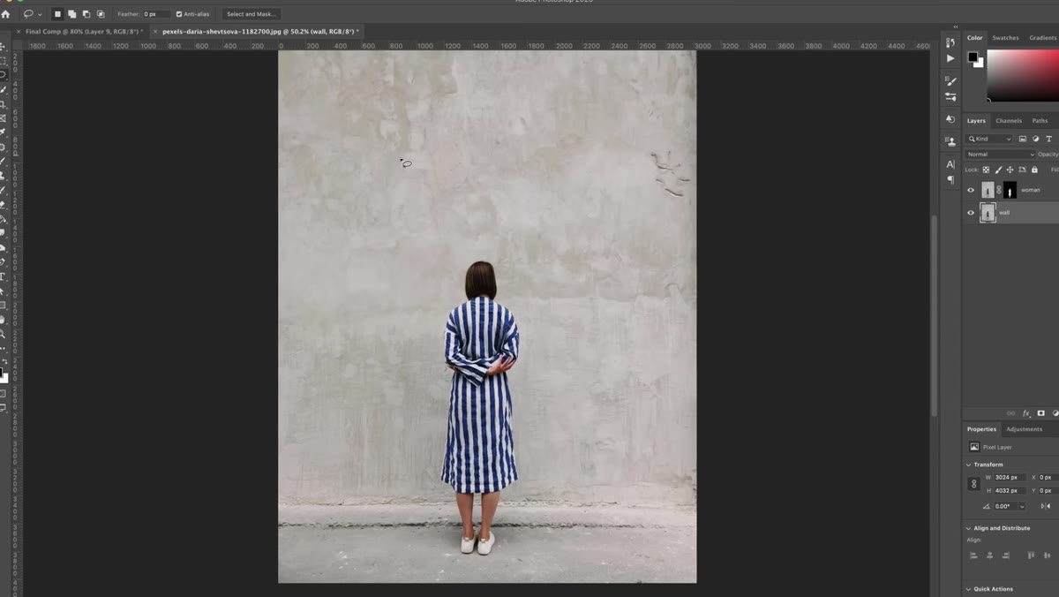Open the Adjustments tab
The width and height of the screenshot is (1059, 597).
1025,429
